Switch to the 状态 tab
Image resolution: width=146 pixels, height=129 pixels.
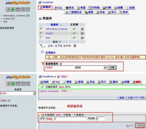click(70, 8)
